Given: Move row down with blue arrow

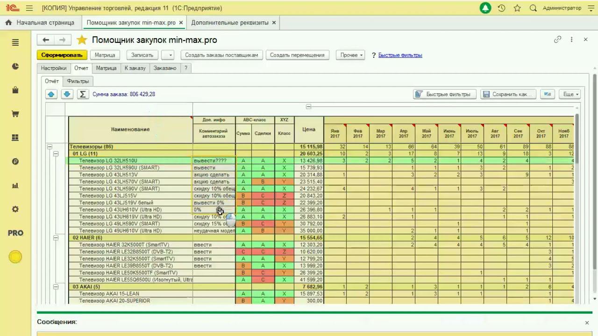Looking at the screenshot, I should (67, 94).
